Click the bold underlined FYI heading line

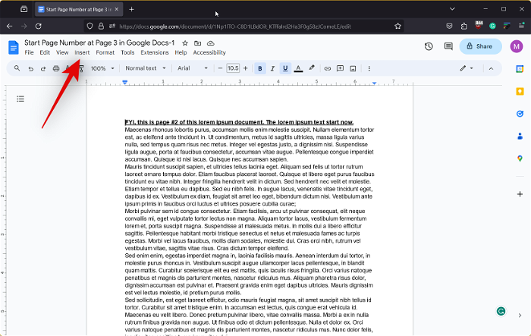[x=239, y=122]
